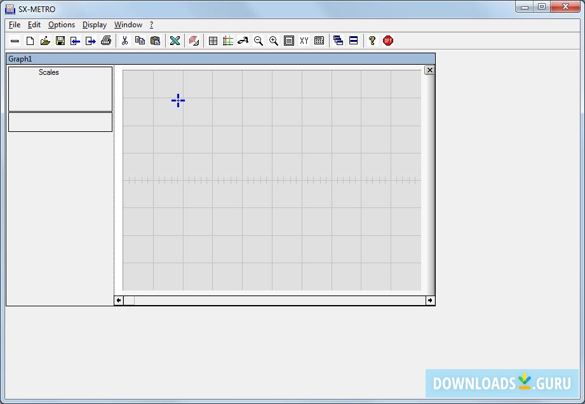The image size is (585, 404).
Task: Close the SX-METRO window
Action: (x=565, y=7)
